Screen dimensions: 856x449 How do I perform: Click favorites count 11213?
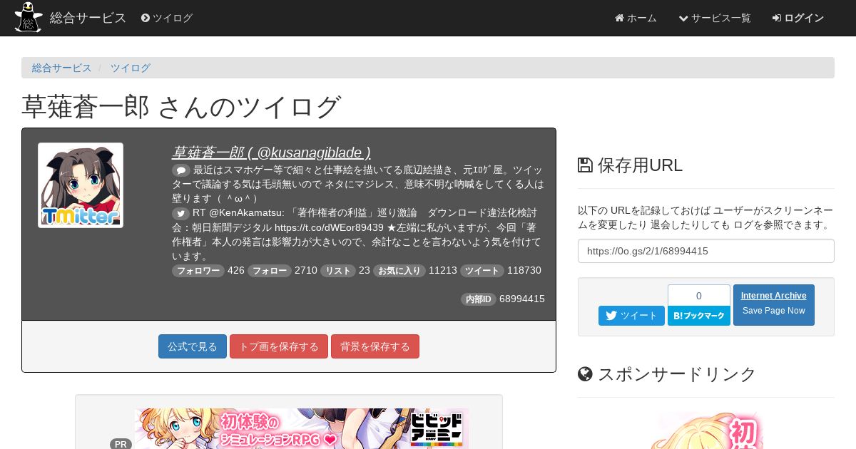tap(443, 271)
